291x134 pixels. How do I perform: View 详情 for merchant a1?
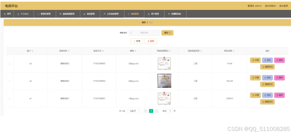click(255, 95)
